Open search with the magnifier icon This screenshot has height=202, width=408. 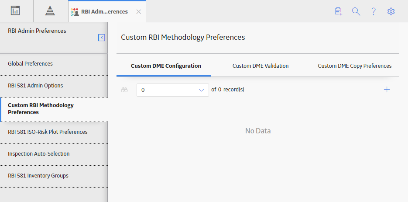coord(356,11)
